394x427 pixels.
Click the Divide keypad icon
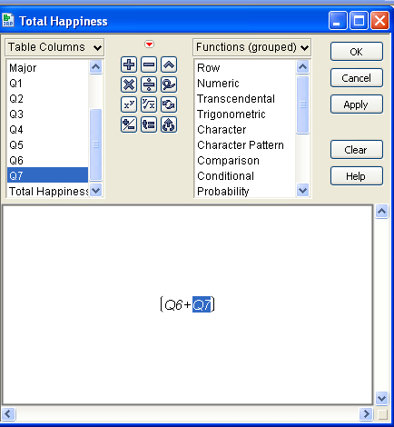[x=149, y=84]
